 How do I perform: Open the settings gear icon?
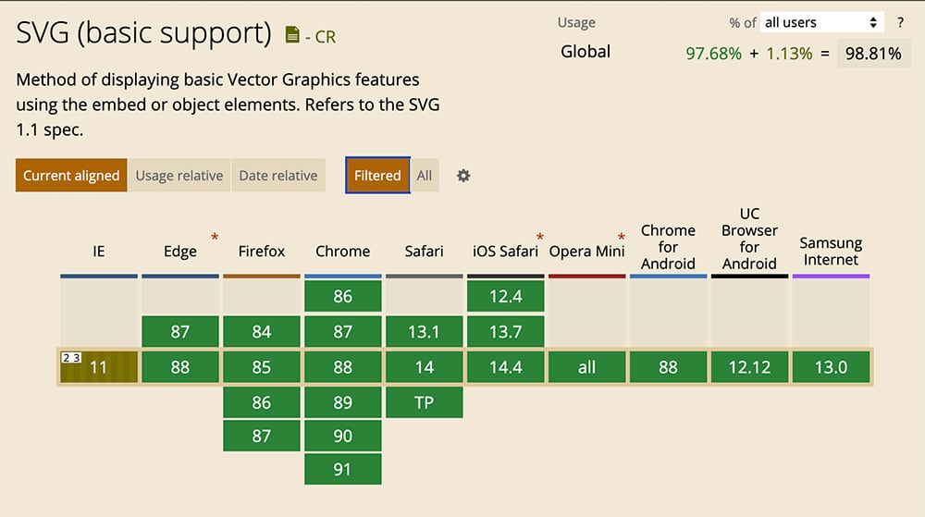pos(463,176)
